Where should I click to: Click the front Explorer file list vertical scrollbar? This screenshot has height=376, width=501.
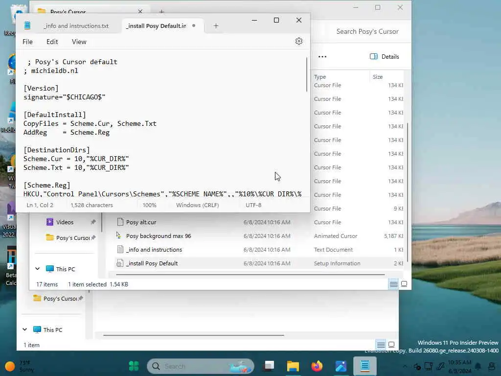pyautogui.click(x=408, y=192)
